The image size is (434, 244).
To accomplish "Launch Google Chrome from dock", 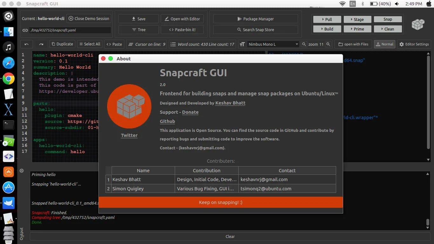I will [x=9, y=78].
